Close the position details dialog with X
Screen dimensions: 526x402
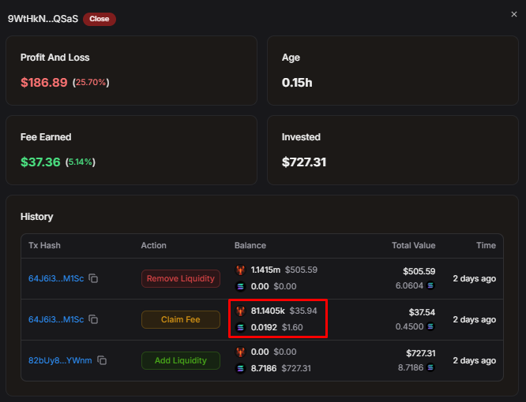tap(513, 14)
